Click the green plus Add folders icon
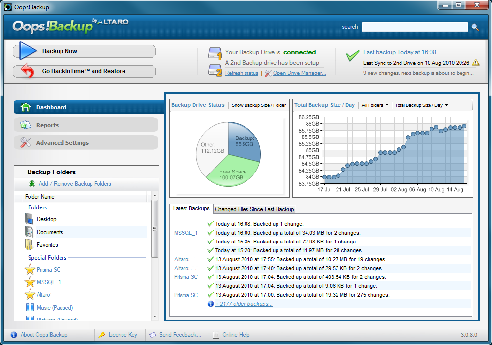 (31, 184)
